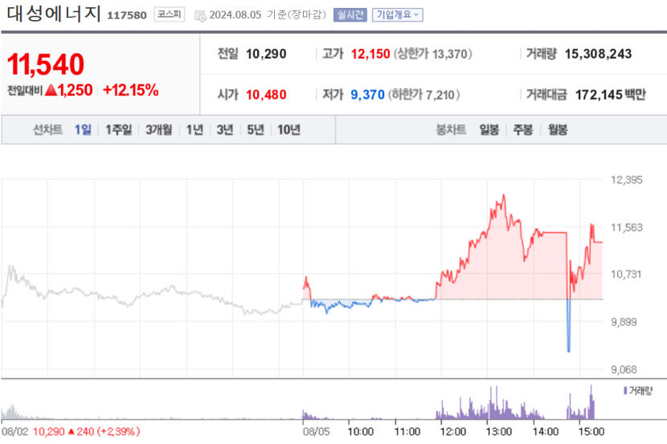The height and width of the screenshot is (444, 667).
Task: Show the 일봉 daily candle chart
Action: pyautogui.click(x=489, y=129)
